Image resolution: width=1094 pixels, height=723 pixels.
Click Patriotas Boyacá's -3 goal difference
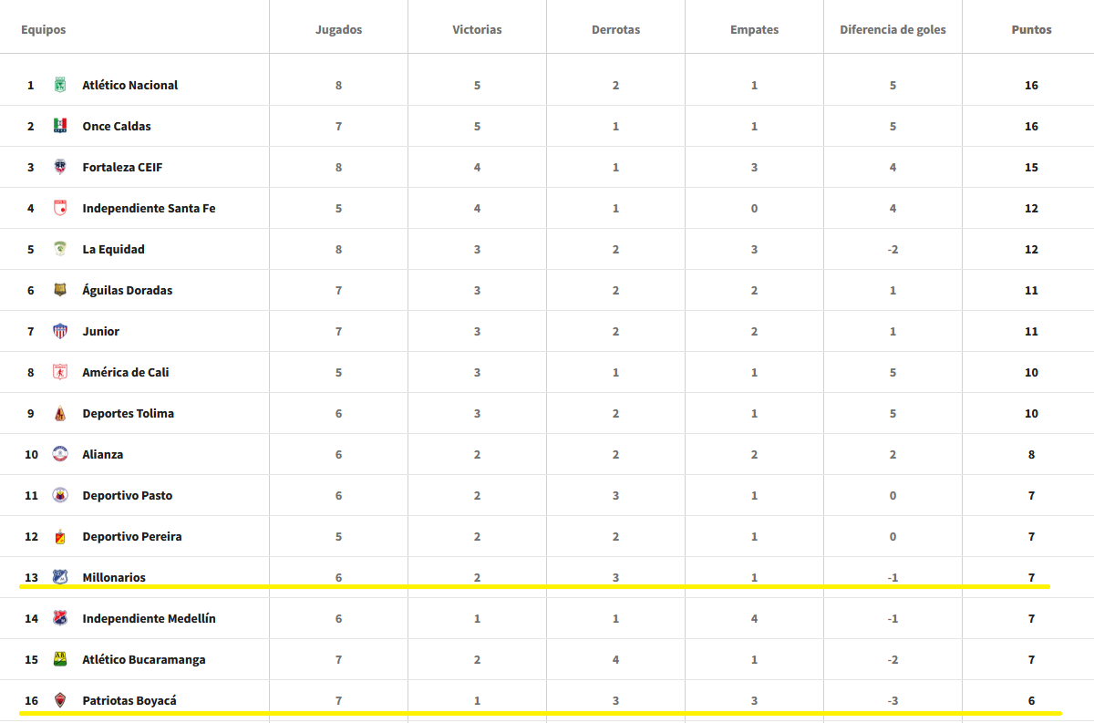(x=893, y=700)
